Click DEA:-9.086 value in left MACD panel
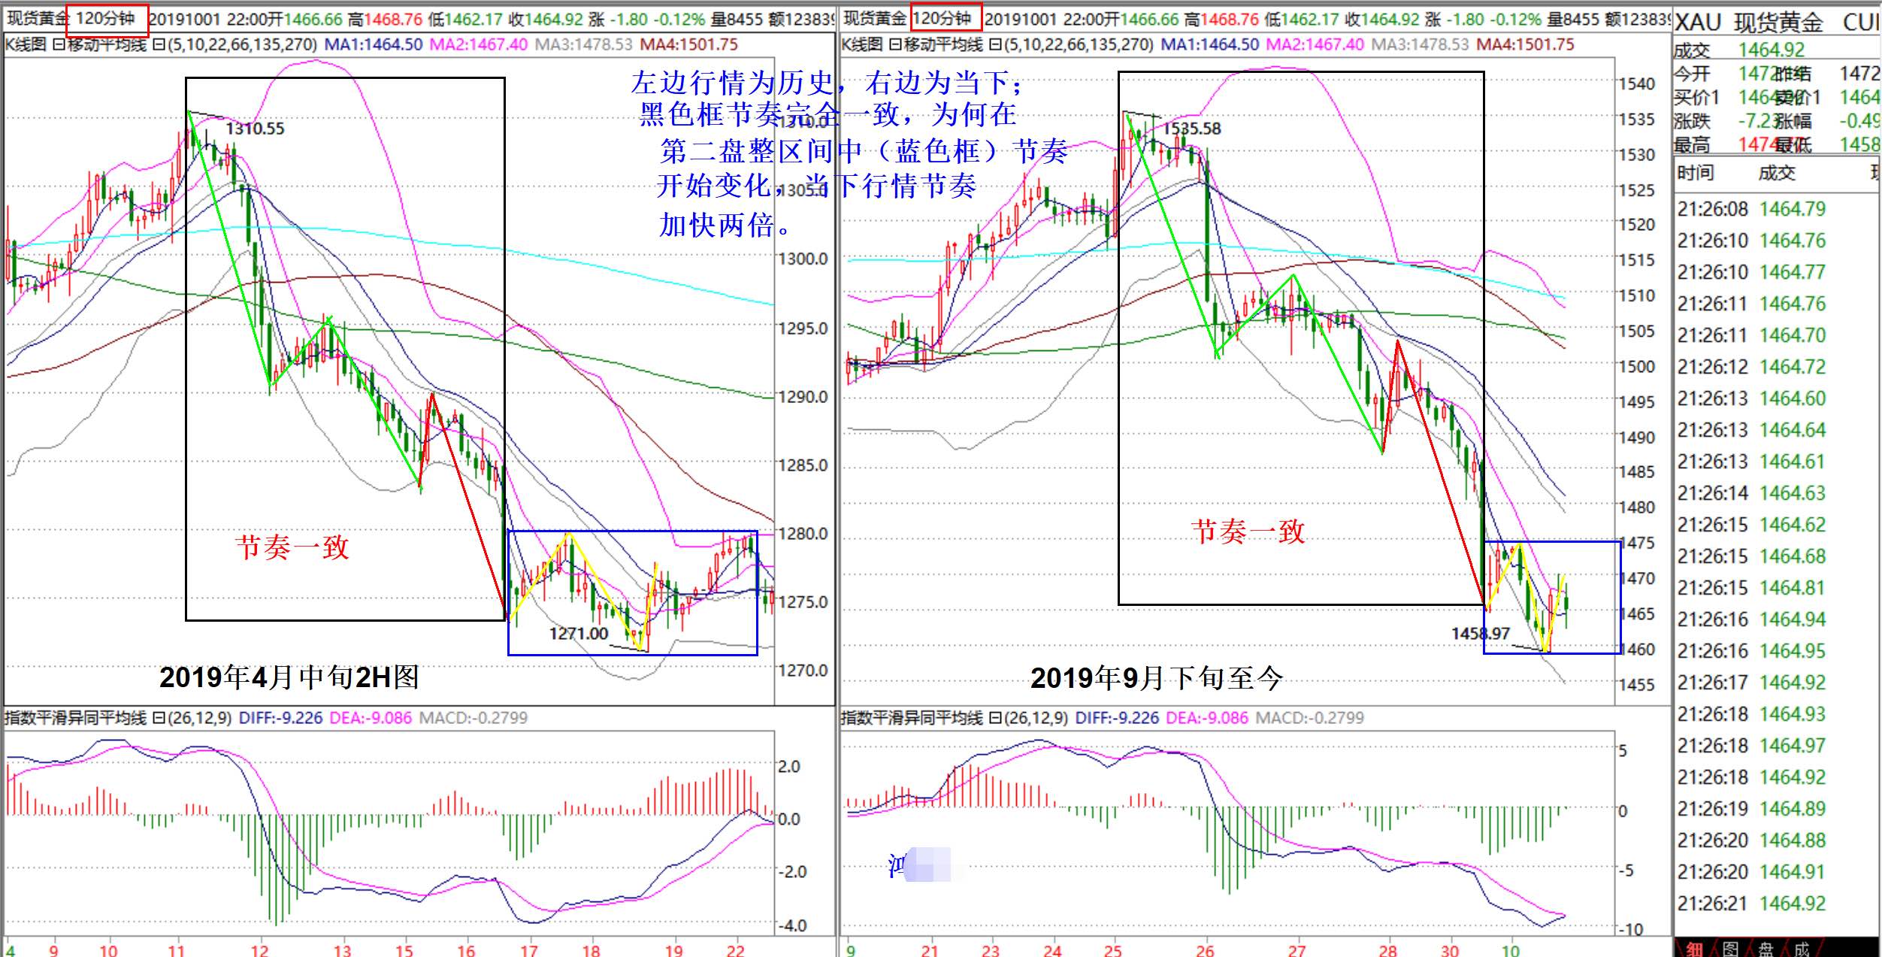1882x957 pixels. click(371, 718)
